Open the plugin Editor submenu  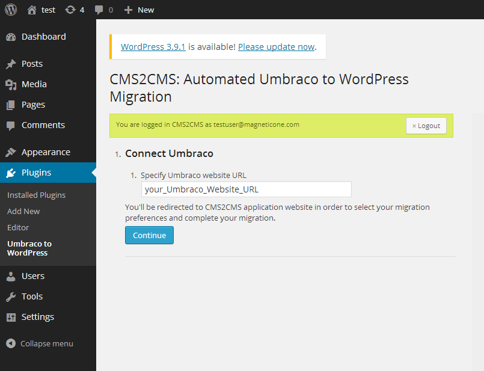point(18,227)
